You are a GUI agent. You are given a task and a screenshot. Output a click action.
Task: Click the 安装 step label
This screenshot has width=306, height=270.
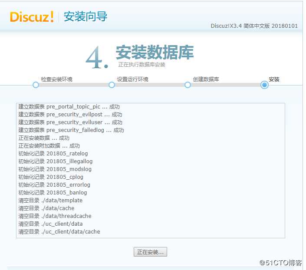(274, 79)
